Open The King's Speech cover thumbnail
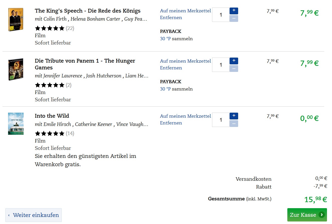The image size is (332, 224). (x=16, y=20)
